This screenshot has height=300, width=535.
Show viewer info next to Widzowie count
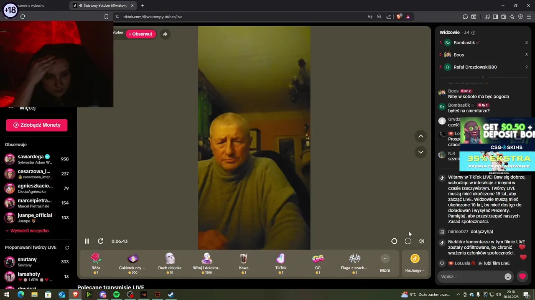tap(473, 32)
